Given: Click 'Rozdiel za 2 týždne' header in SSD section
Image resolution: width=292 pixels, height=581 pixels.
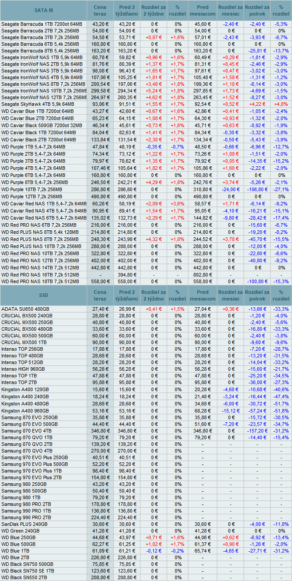Looking at the screenshot, I should coord(153,295).
